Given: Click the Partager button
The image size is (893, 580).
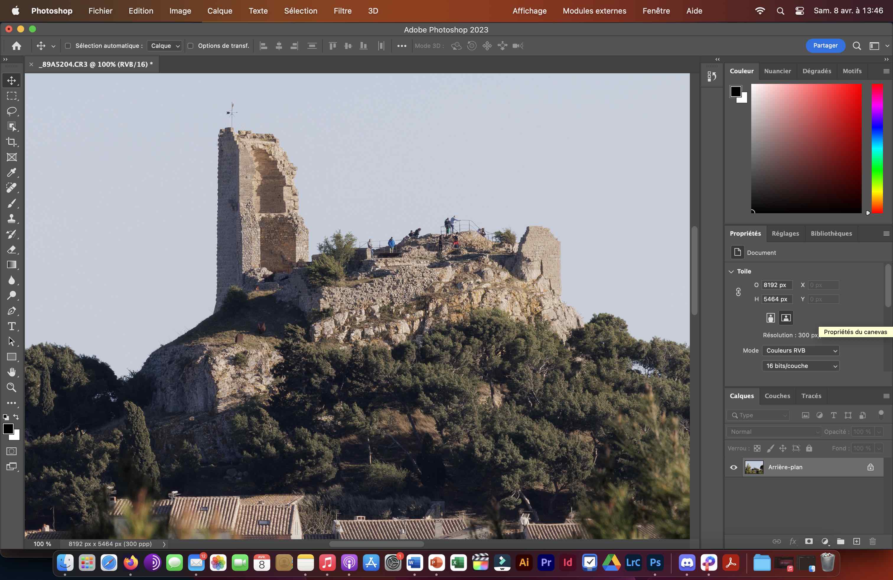Looking at the screenshot, I should (825, 45).
